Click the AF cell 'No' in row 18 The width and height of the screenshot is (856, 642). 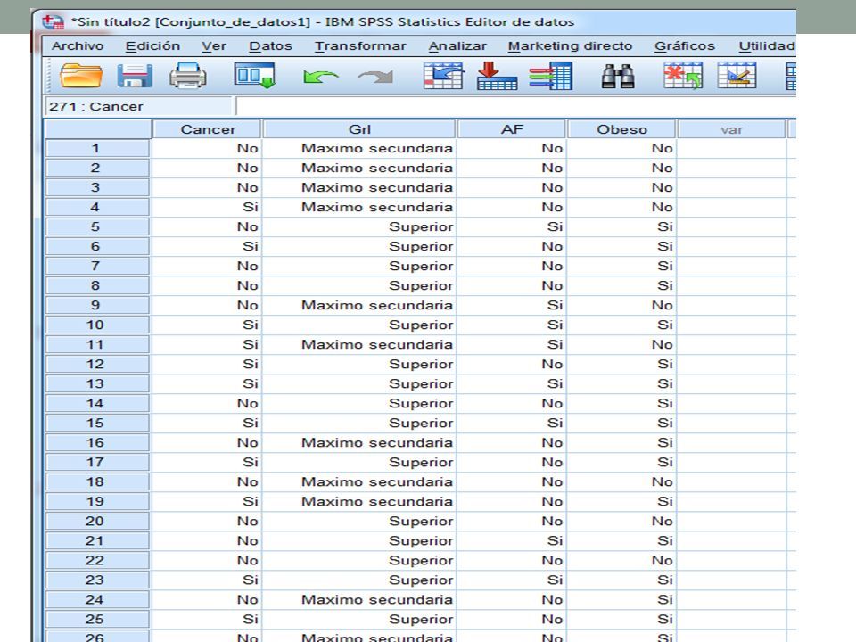tap(512, 482)
